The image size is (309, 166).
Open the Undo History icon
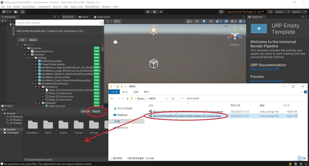pos(221,12)
